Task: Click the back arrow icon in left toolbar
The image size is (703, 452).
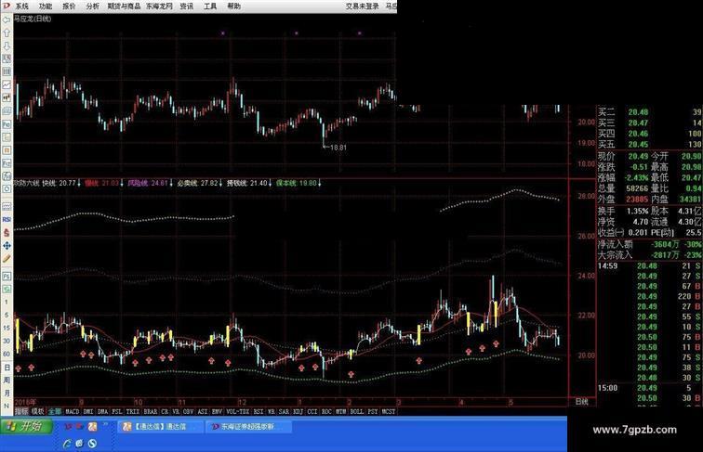Action: click(7, 20)
